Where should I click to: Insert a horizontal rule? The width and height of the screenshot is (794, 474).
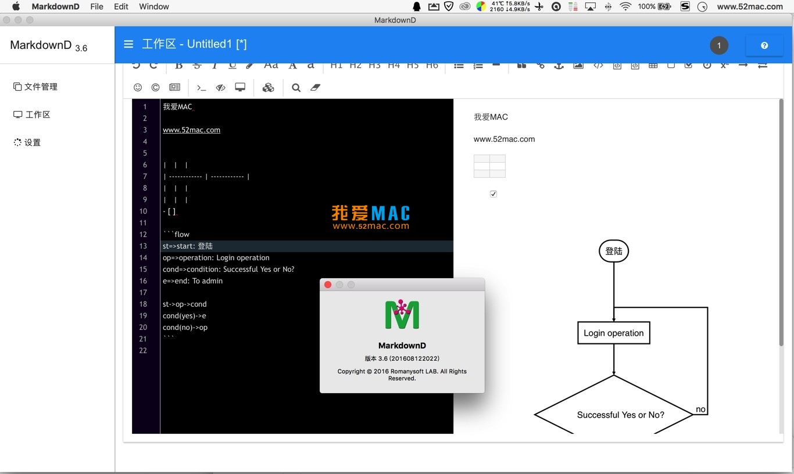point(496,64)
